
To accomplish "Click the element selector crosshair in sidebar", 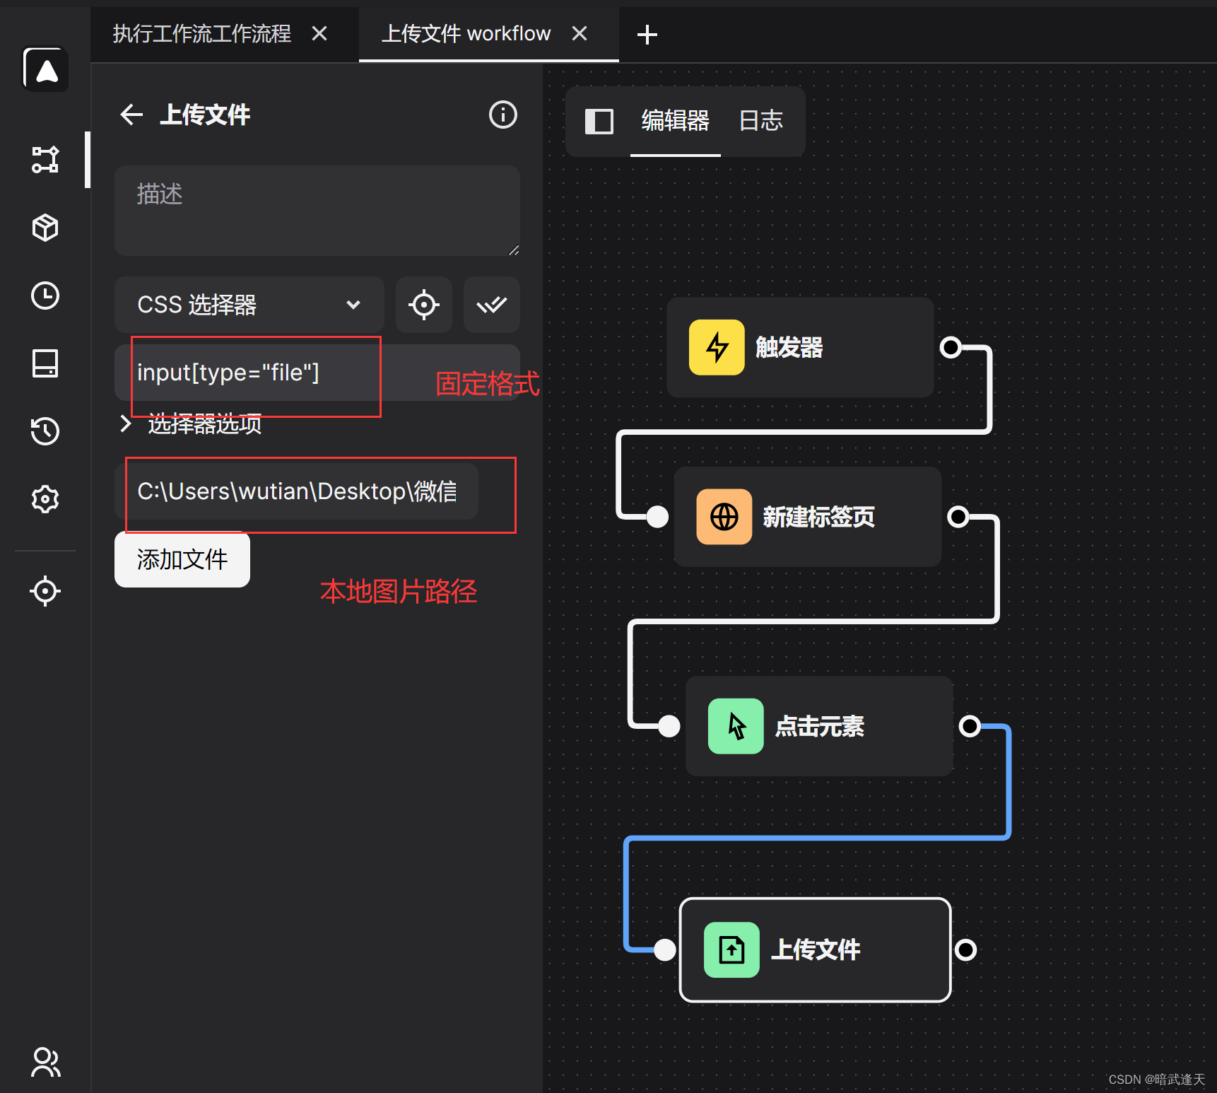I will tap(45, 591).
